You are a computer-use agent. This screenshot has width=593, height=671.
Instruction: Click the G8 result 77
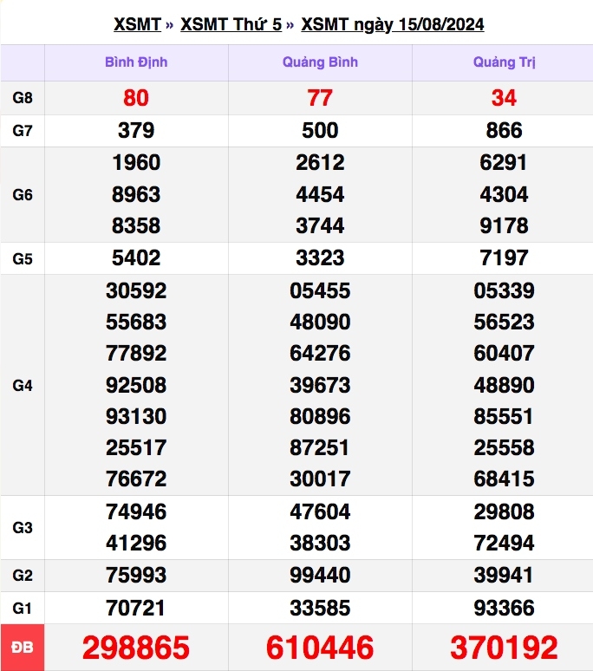pos(320,98)
